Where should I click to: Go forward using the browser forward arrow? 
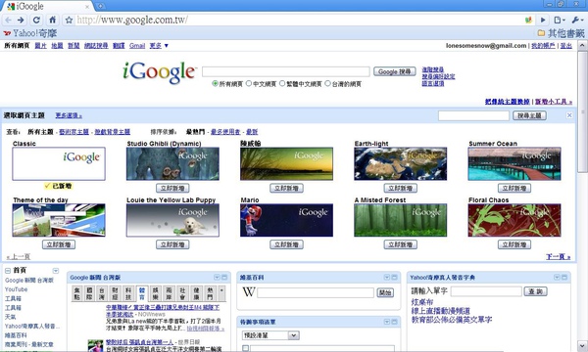coord(21,20)
